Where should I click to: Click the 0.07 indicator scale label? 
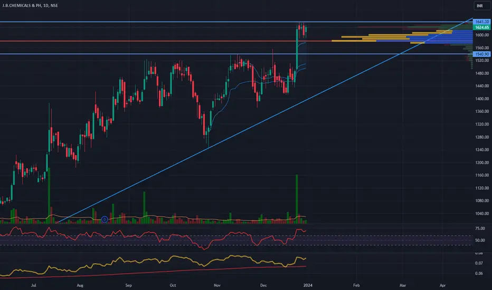[x=479, y=263]
